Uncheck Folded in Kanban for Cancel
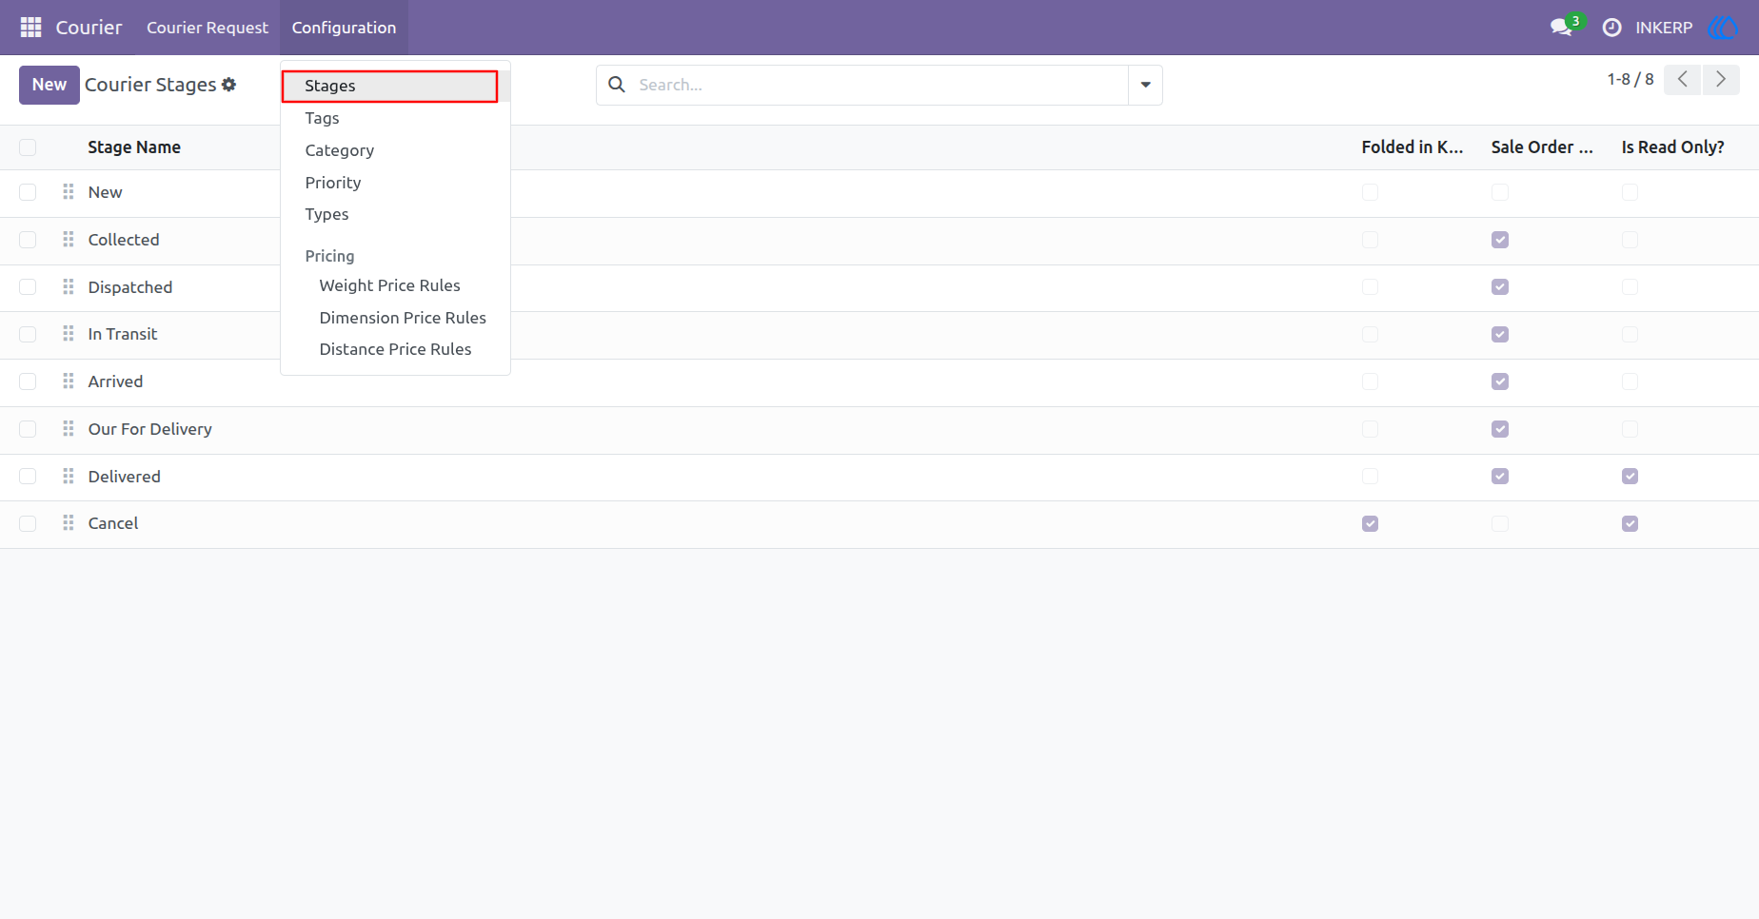Screen dimensions: 1759x919 click(1370, 523)
